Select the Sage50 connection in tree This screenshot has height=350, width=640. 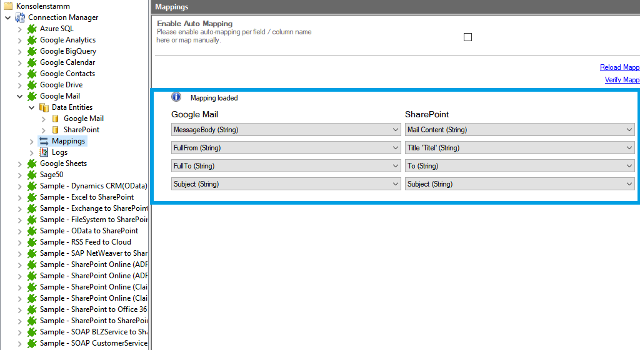51,175
